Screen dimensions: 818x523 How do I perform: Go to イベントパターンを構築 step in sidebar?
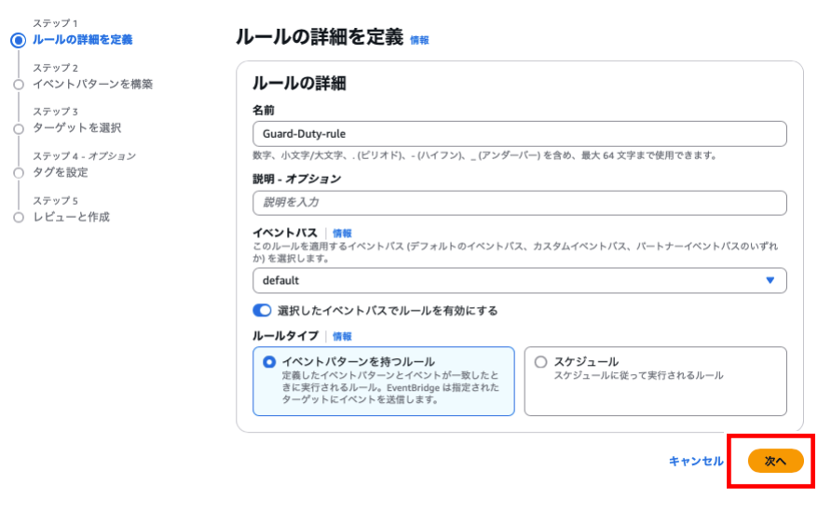[x=92, y=85]
